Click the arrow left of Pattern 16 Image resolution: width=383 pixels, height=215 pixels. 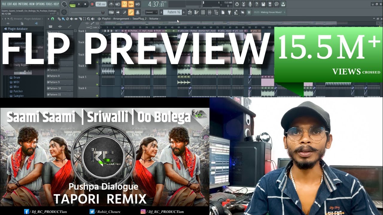click(161, 12)
